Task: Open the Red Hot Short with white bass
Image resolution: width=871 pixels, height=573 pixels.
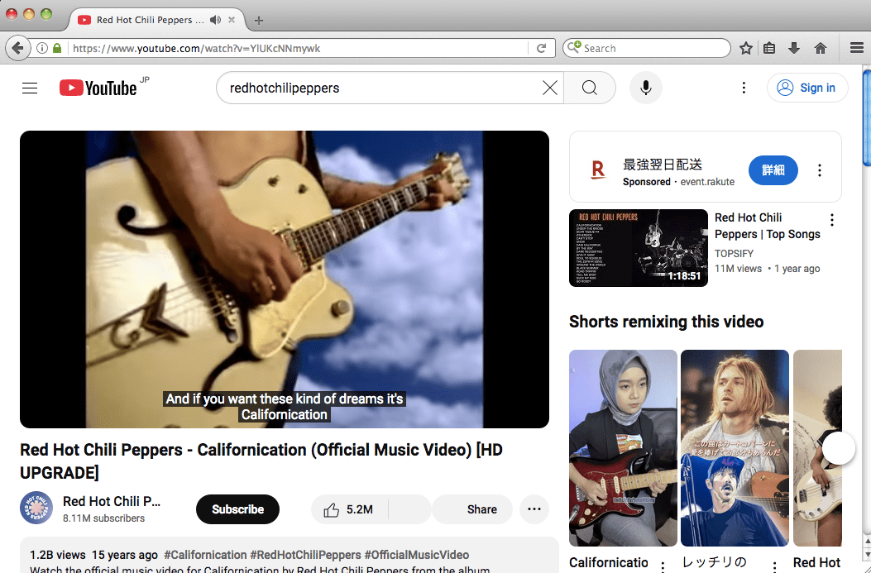Action: tap(818, 448)
